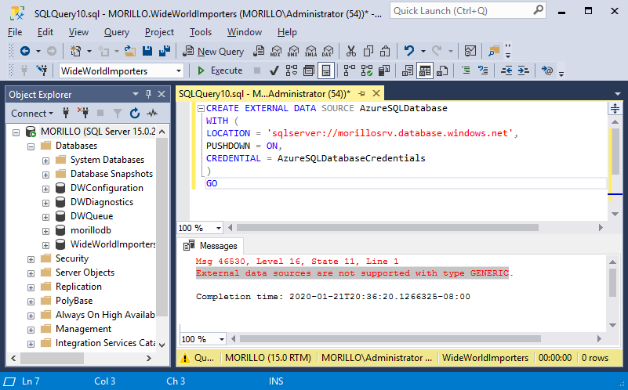The height and width of the screenshot is (390, 628).
Task: Click the Paste clipboard icon
Action: tap(385, 51)
